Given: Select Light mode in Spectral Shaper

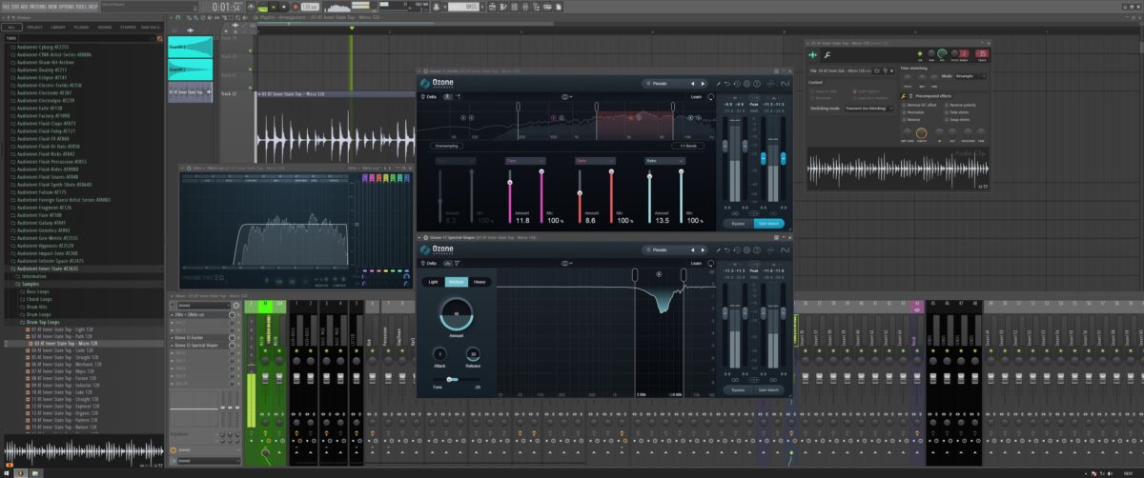Looking at the screenshot, I should [433, 282].
